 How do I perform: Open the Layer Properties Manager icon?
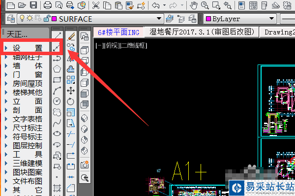point(11,19)
